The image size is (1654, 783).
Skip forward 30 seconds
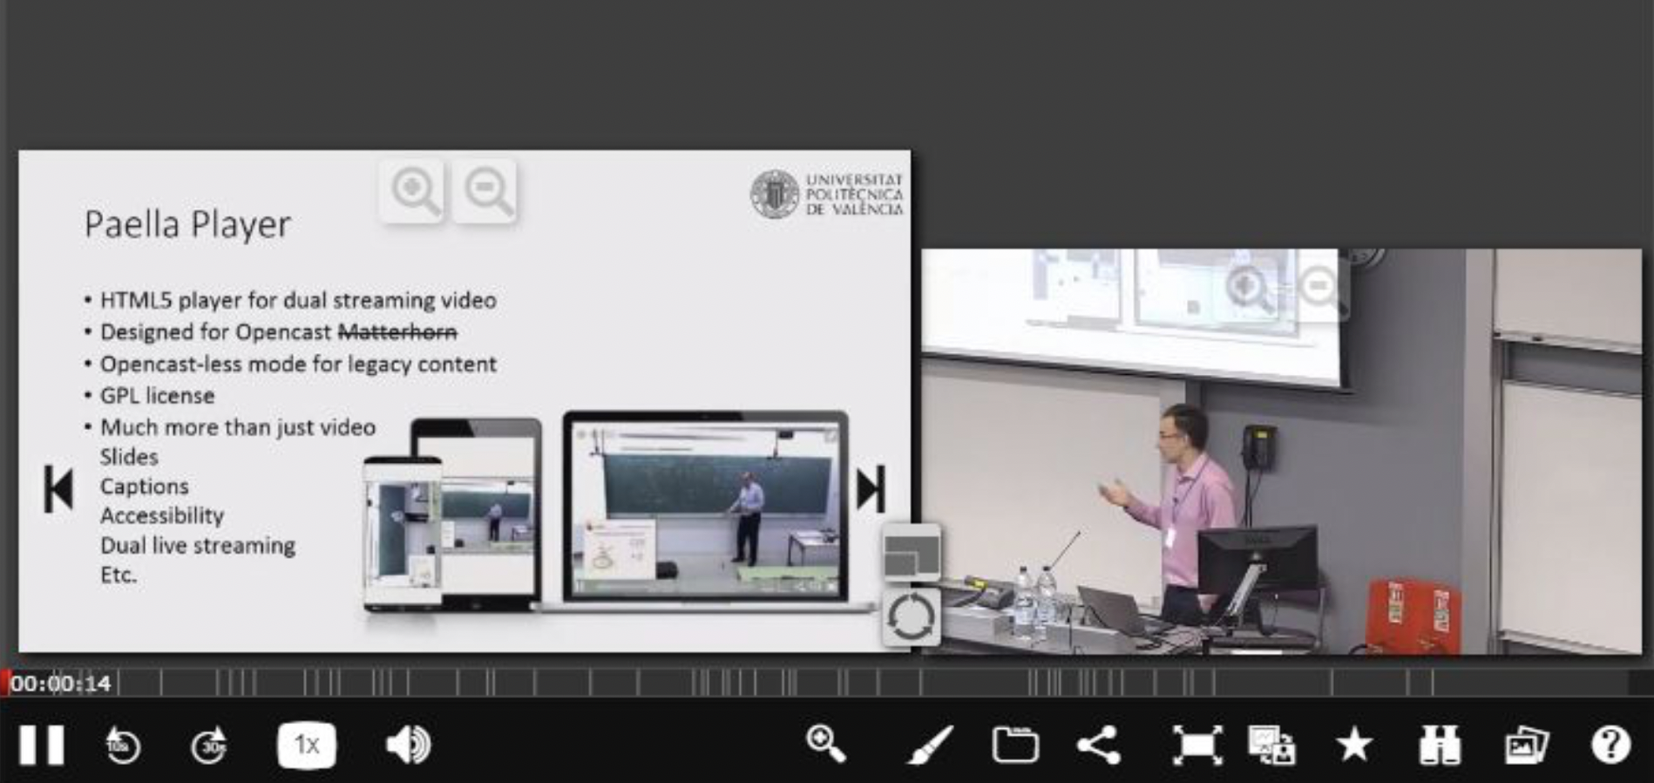click(209, 746)
